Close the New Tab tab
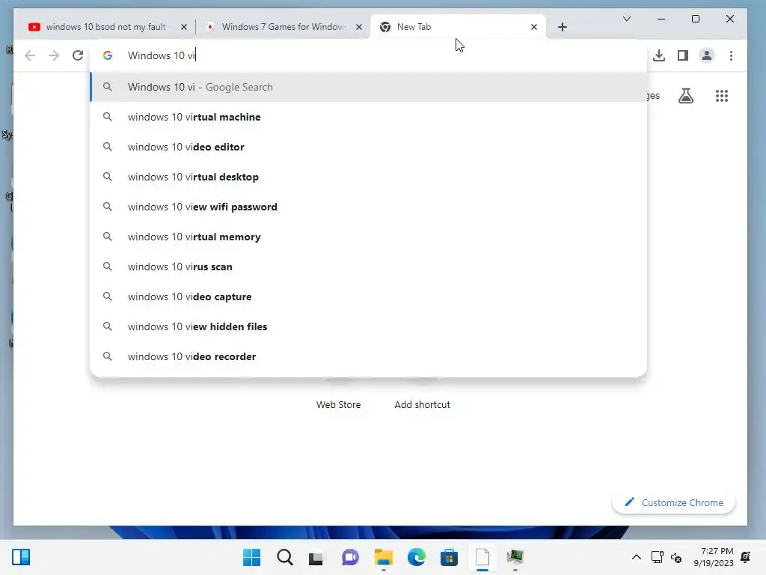766x575 pixels. click(x=533, y=27)
